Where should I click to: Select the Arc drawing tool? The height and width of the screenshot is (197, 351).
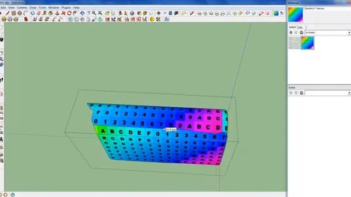pos(26,13)
